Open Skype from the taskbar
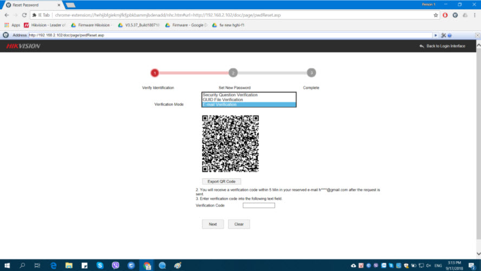Image resolution: width=481 pixels, height=271 pixels. 100,266
